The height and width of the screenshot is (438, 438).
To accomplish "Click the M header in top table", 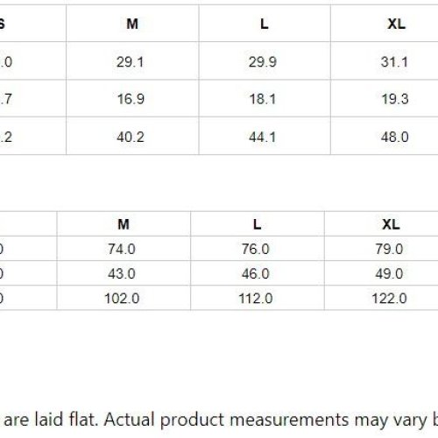I will click(132, 24).
